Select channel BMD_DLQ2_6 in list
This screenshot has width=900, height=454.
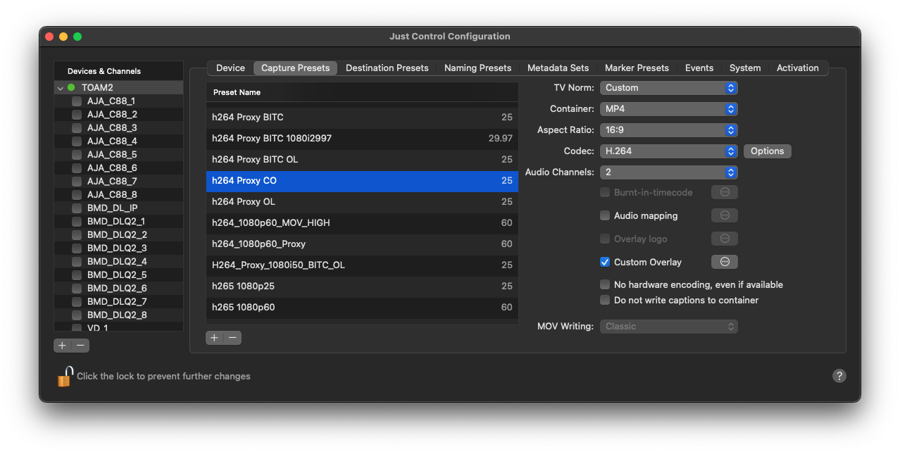(118, 289)
